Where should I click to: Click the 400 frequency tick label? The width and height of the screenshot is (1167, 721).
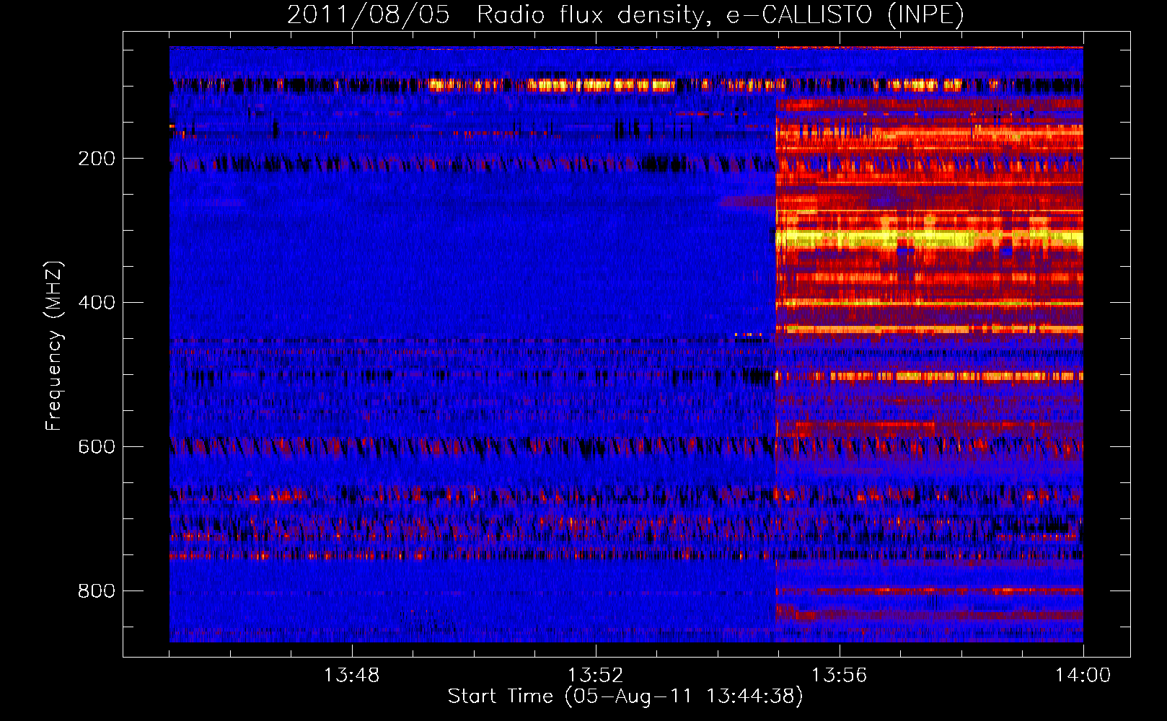[97, 303]
